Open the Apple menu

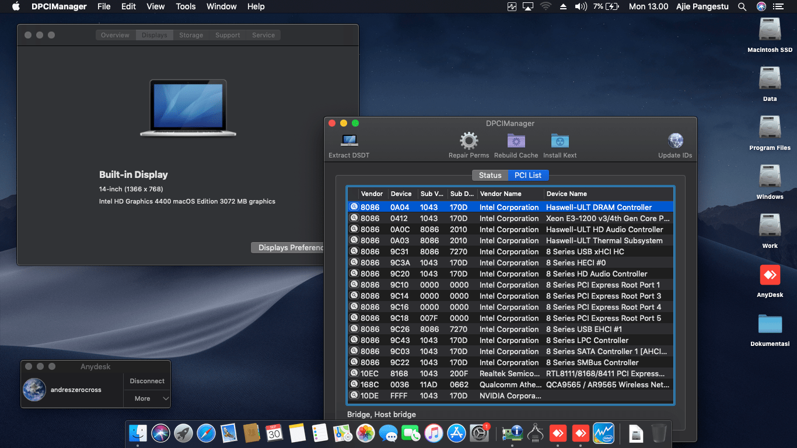click(16, 6)
